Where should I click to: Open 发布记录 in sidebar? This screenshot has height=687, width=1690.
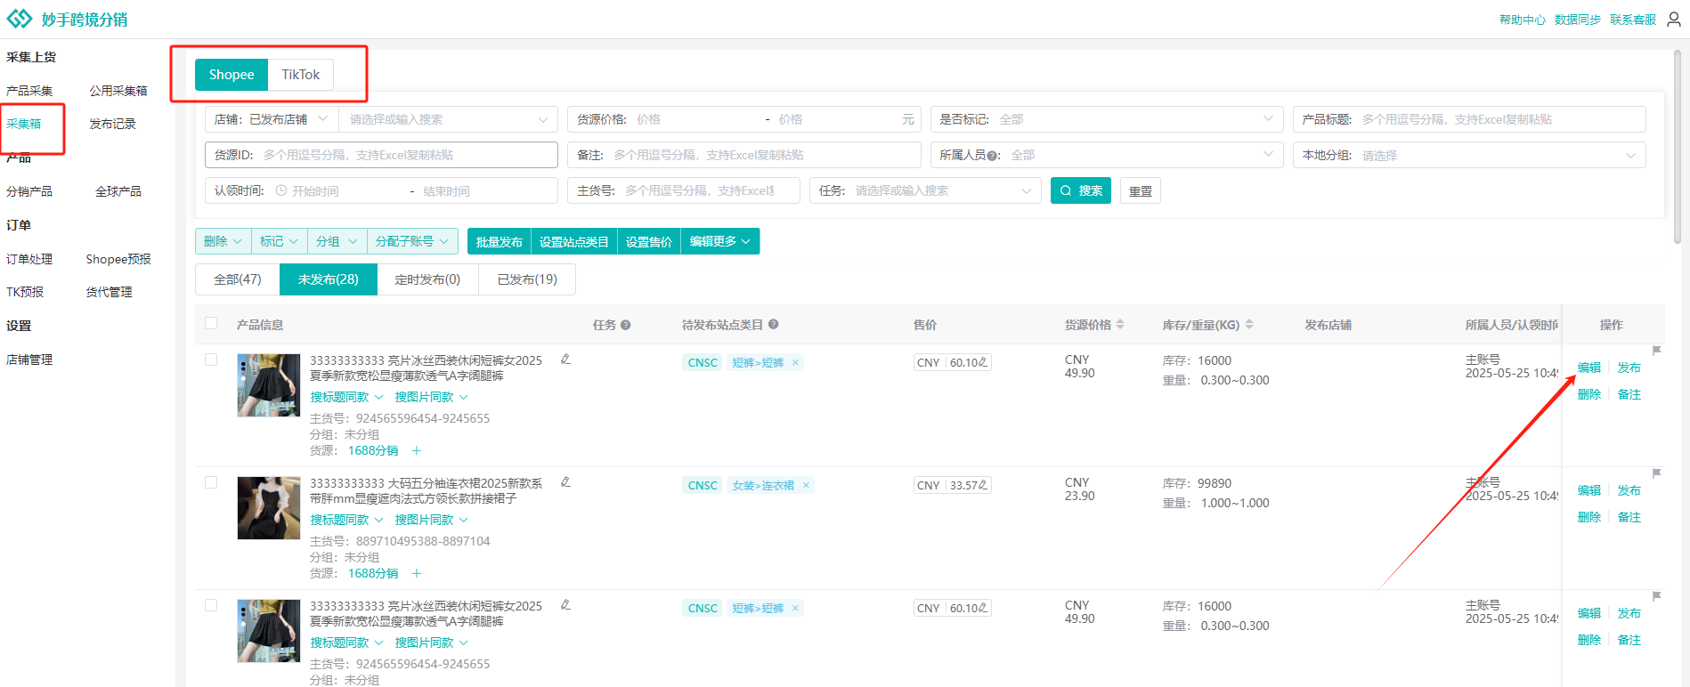[112, 124]
